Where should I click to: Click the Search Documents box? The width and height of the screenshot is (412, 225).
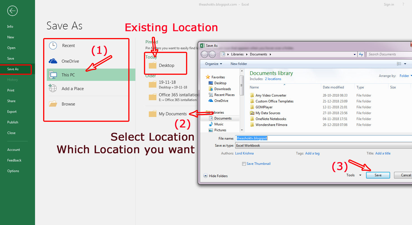coord(389,54)
